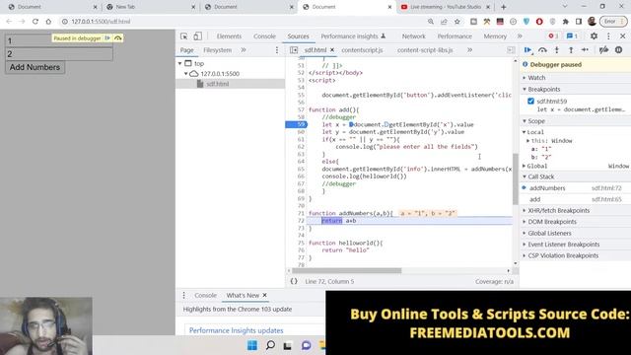Viewport: 631px width, 355px height.
Task: Step out of current function
Action: tap(571, 50)
